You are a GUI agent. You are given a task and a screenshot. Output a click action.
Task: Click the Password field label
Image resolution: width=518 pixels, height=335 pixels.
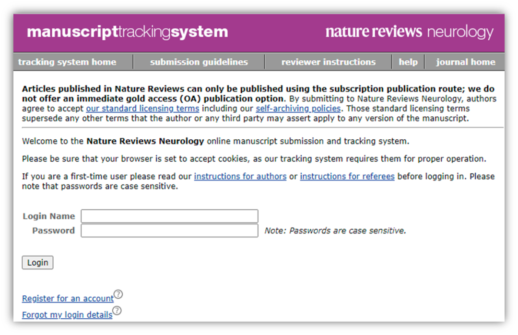53,231
